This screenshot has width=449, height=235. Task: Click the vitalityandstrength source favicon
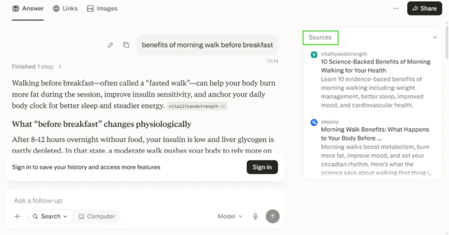click(314, 55)
